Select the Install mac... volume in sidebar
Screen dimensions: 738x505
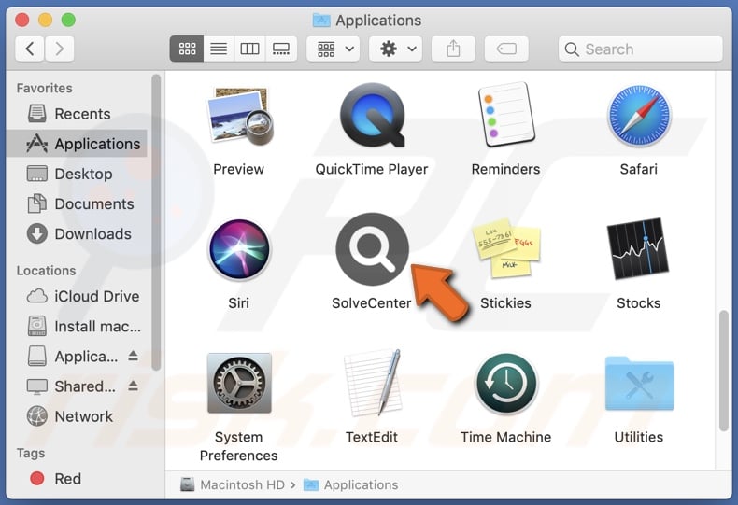[x=78, y=327]
